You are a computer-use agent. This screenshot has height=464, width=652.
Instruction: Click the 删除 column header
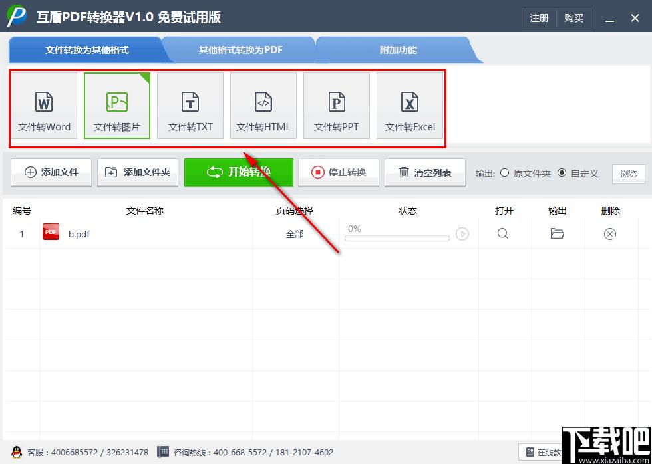(611, 211)
